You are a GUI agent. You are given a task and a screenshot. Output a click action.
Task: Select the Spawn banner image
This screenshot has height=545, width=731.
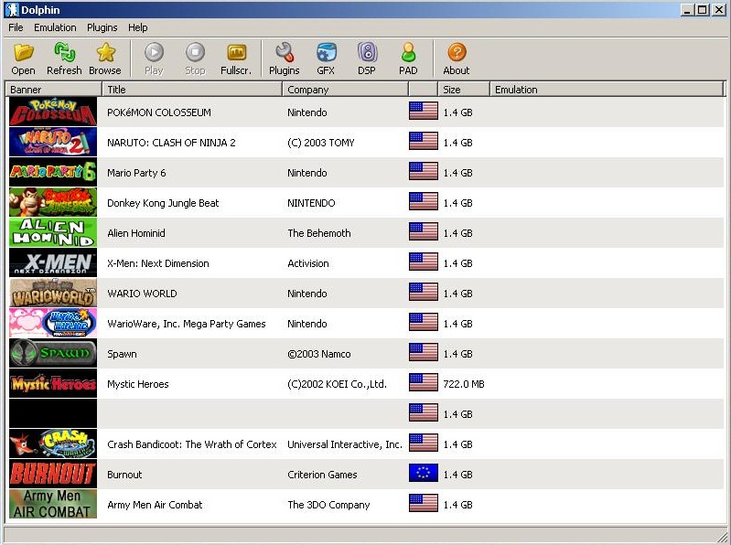click(53, 354)
